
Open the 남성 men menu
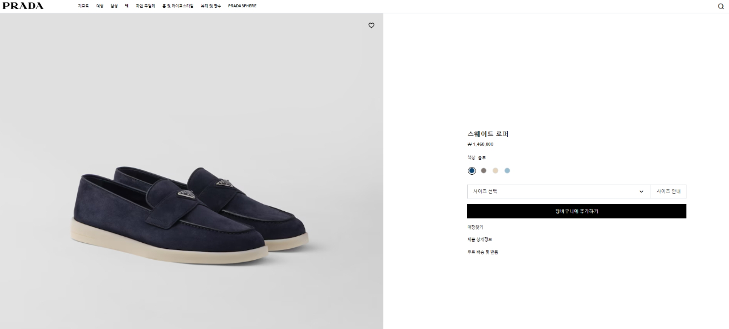click(114, 6)
